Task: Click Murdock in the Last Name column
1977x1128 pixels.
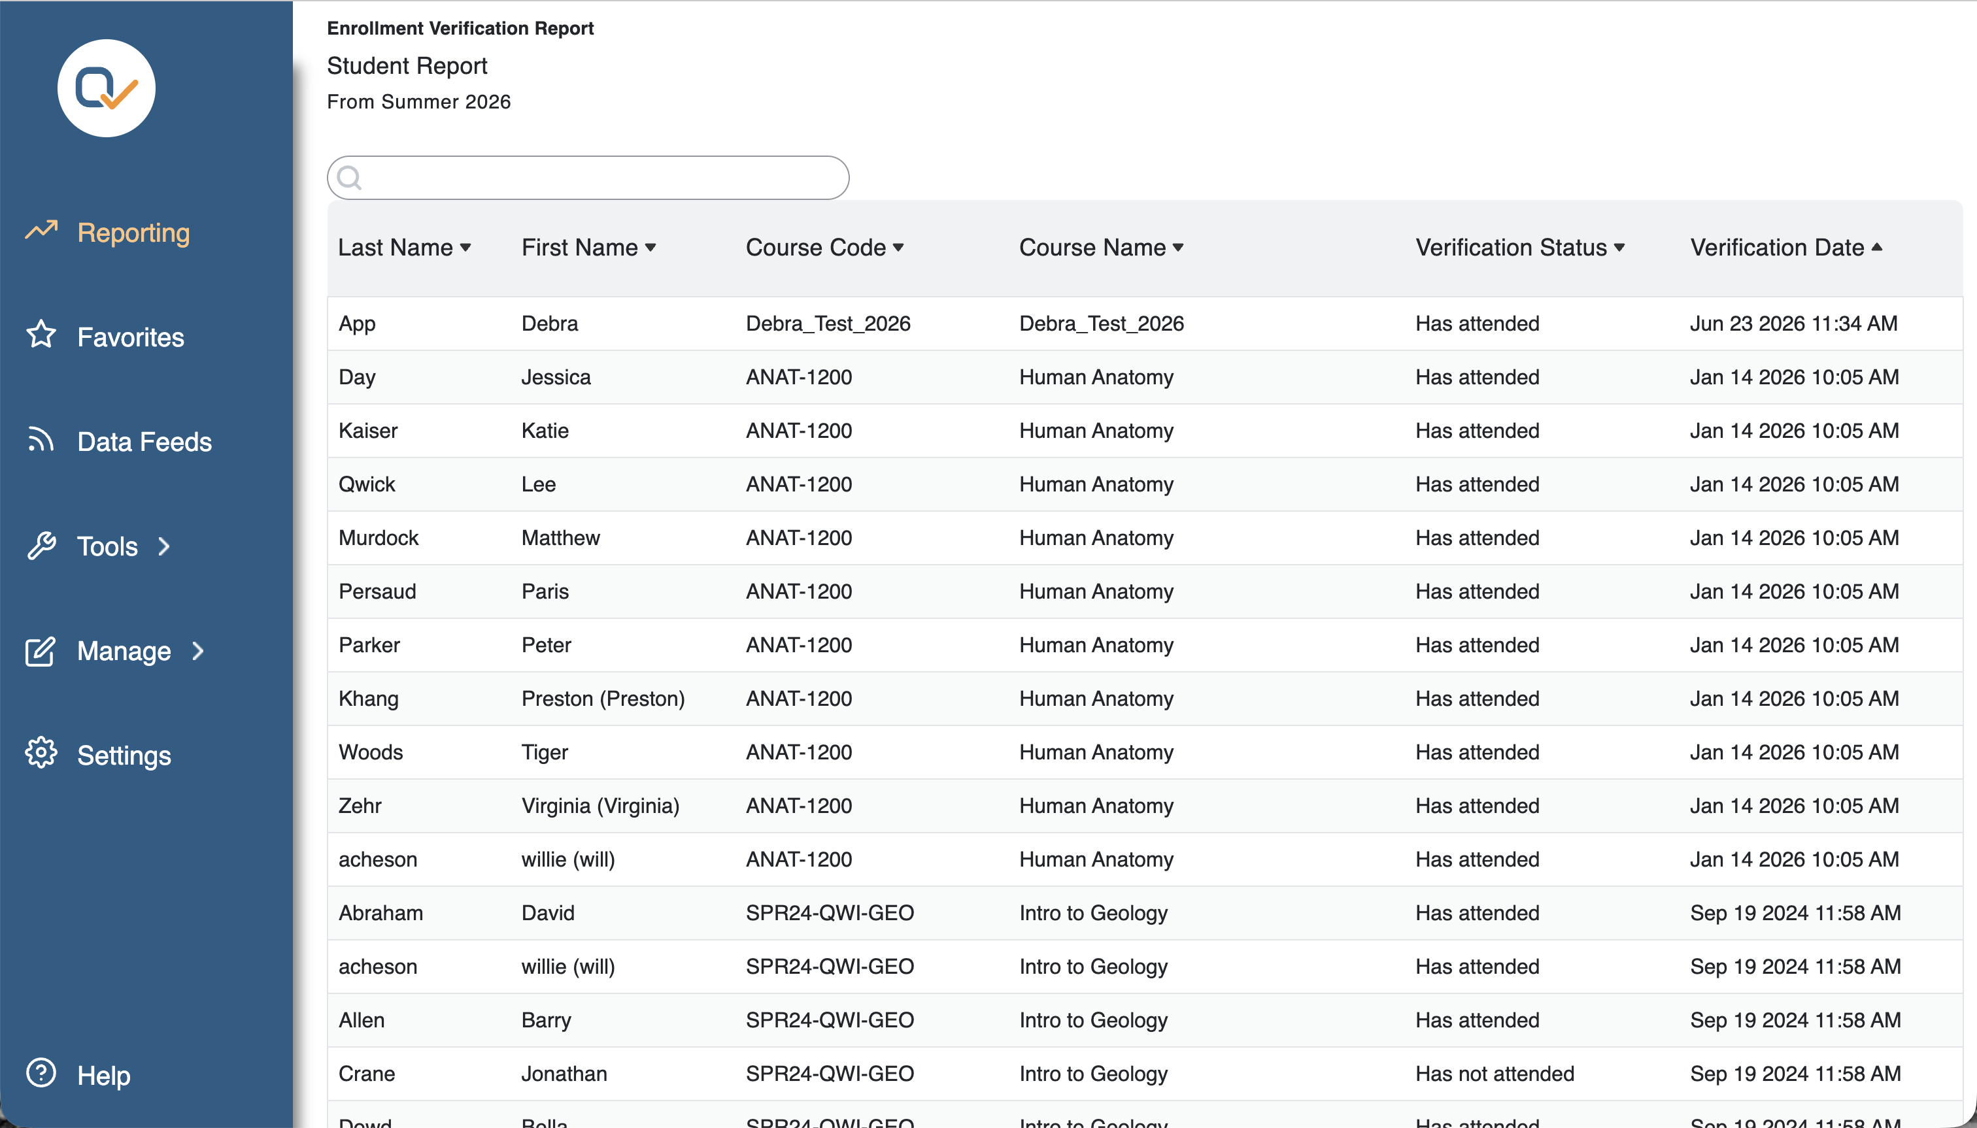Action: tap(378, 538)
